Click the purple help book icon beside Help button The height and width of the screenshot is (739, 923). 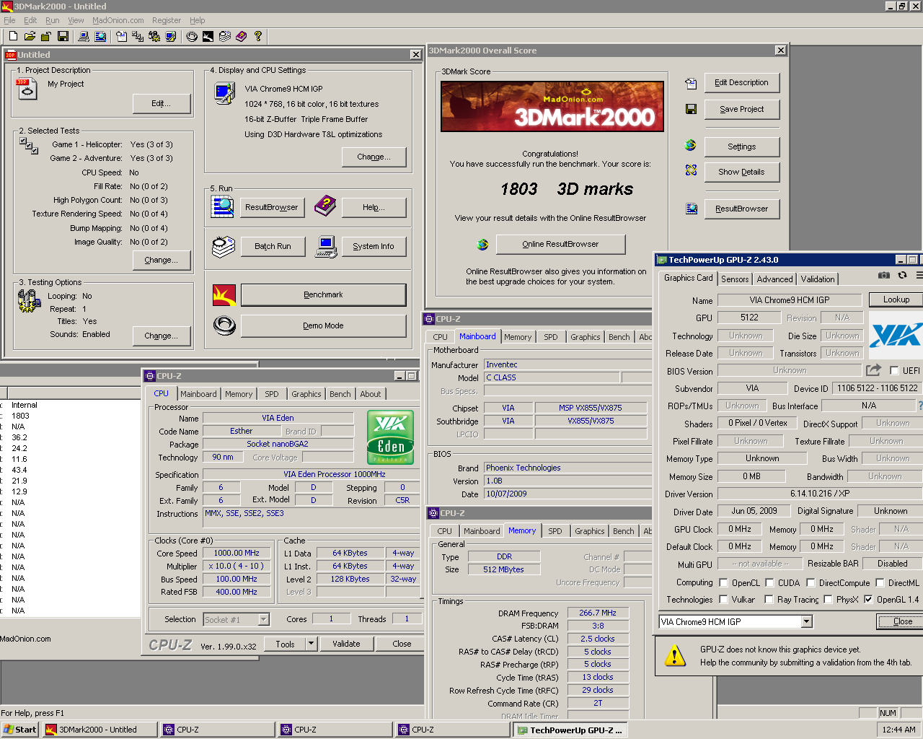click(x=325, y=206)
